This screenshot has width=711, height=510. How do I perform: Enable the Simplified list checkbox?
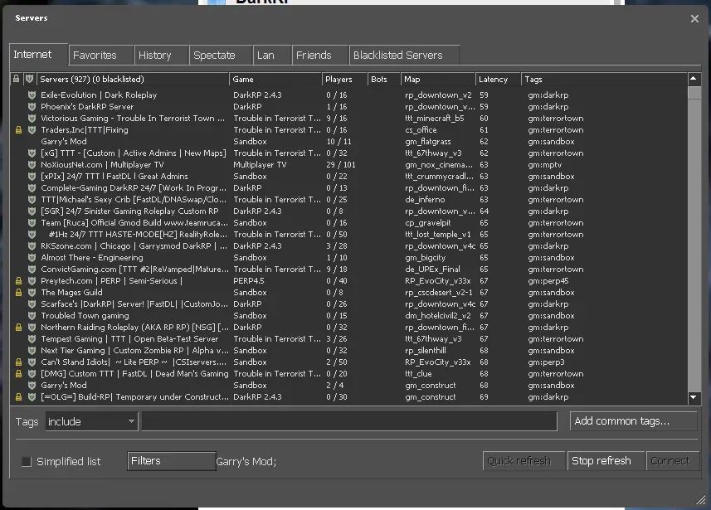[x=27, y=462]
